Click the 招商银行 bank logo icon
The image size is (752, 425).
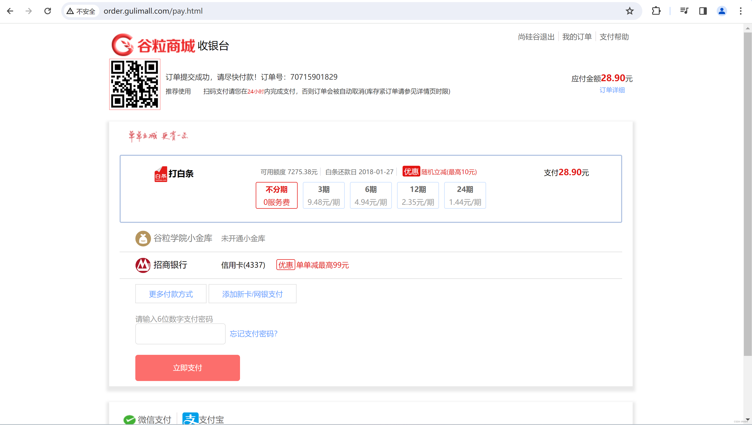pyautogui.click(x=143, y=265)
